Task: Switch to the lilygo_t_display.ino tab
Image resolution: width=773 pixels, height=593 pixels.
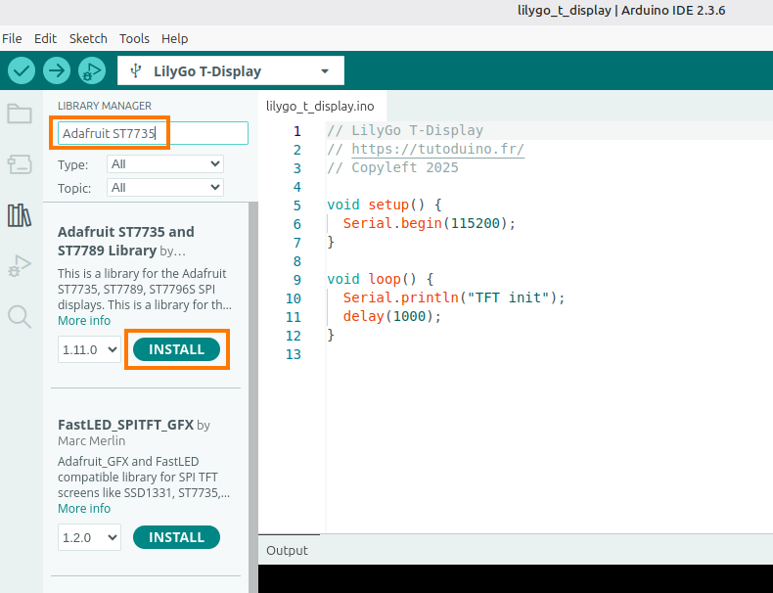Action: point(319,106)
